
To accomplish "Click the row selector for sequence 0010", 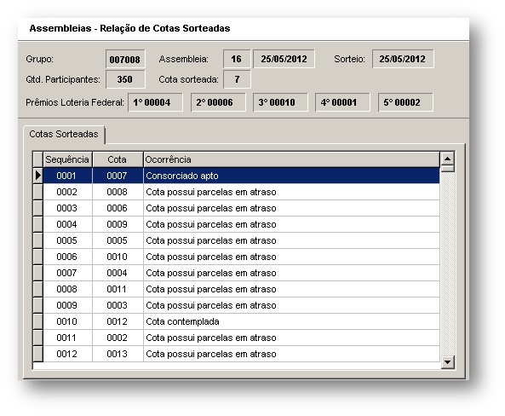I will click(38, 321).
